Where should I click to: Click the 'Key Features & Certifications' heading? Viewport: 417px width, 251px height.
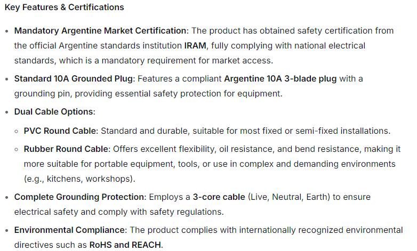[x=64, y=7]
